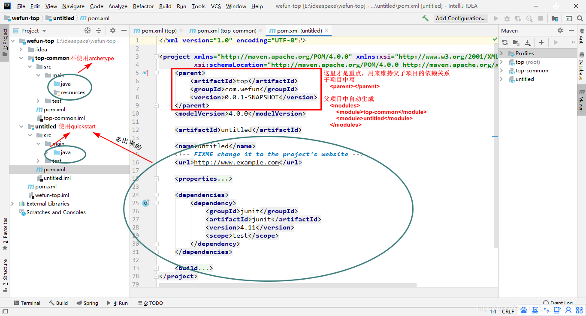Expand External Libraries node
This screenshot has height=316, width=586.
click(12, 204)
